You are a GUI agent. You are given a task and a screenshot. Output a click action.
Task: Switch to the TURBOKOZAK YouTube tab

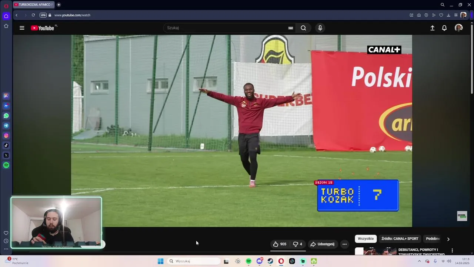[34, 5]
